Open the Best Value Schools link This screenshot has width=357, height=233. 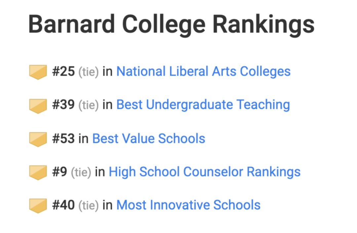(149, 138)
